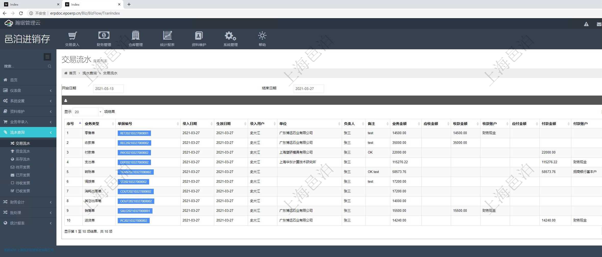Click the 结束日期 date input field

(309, 89)
